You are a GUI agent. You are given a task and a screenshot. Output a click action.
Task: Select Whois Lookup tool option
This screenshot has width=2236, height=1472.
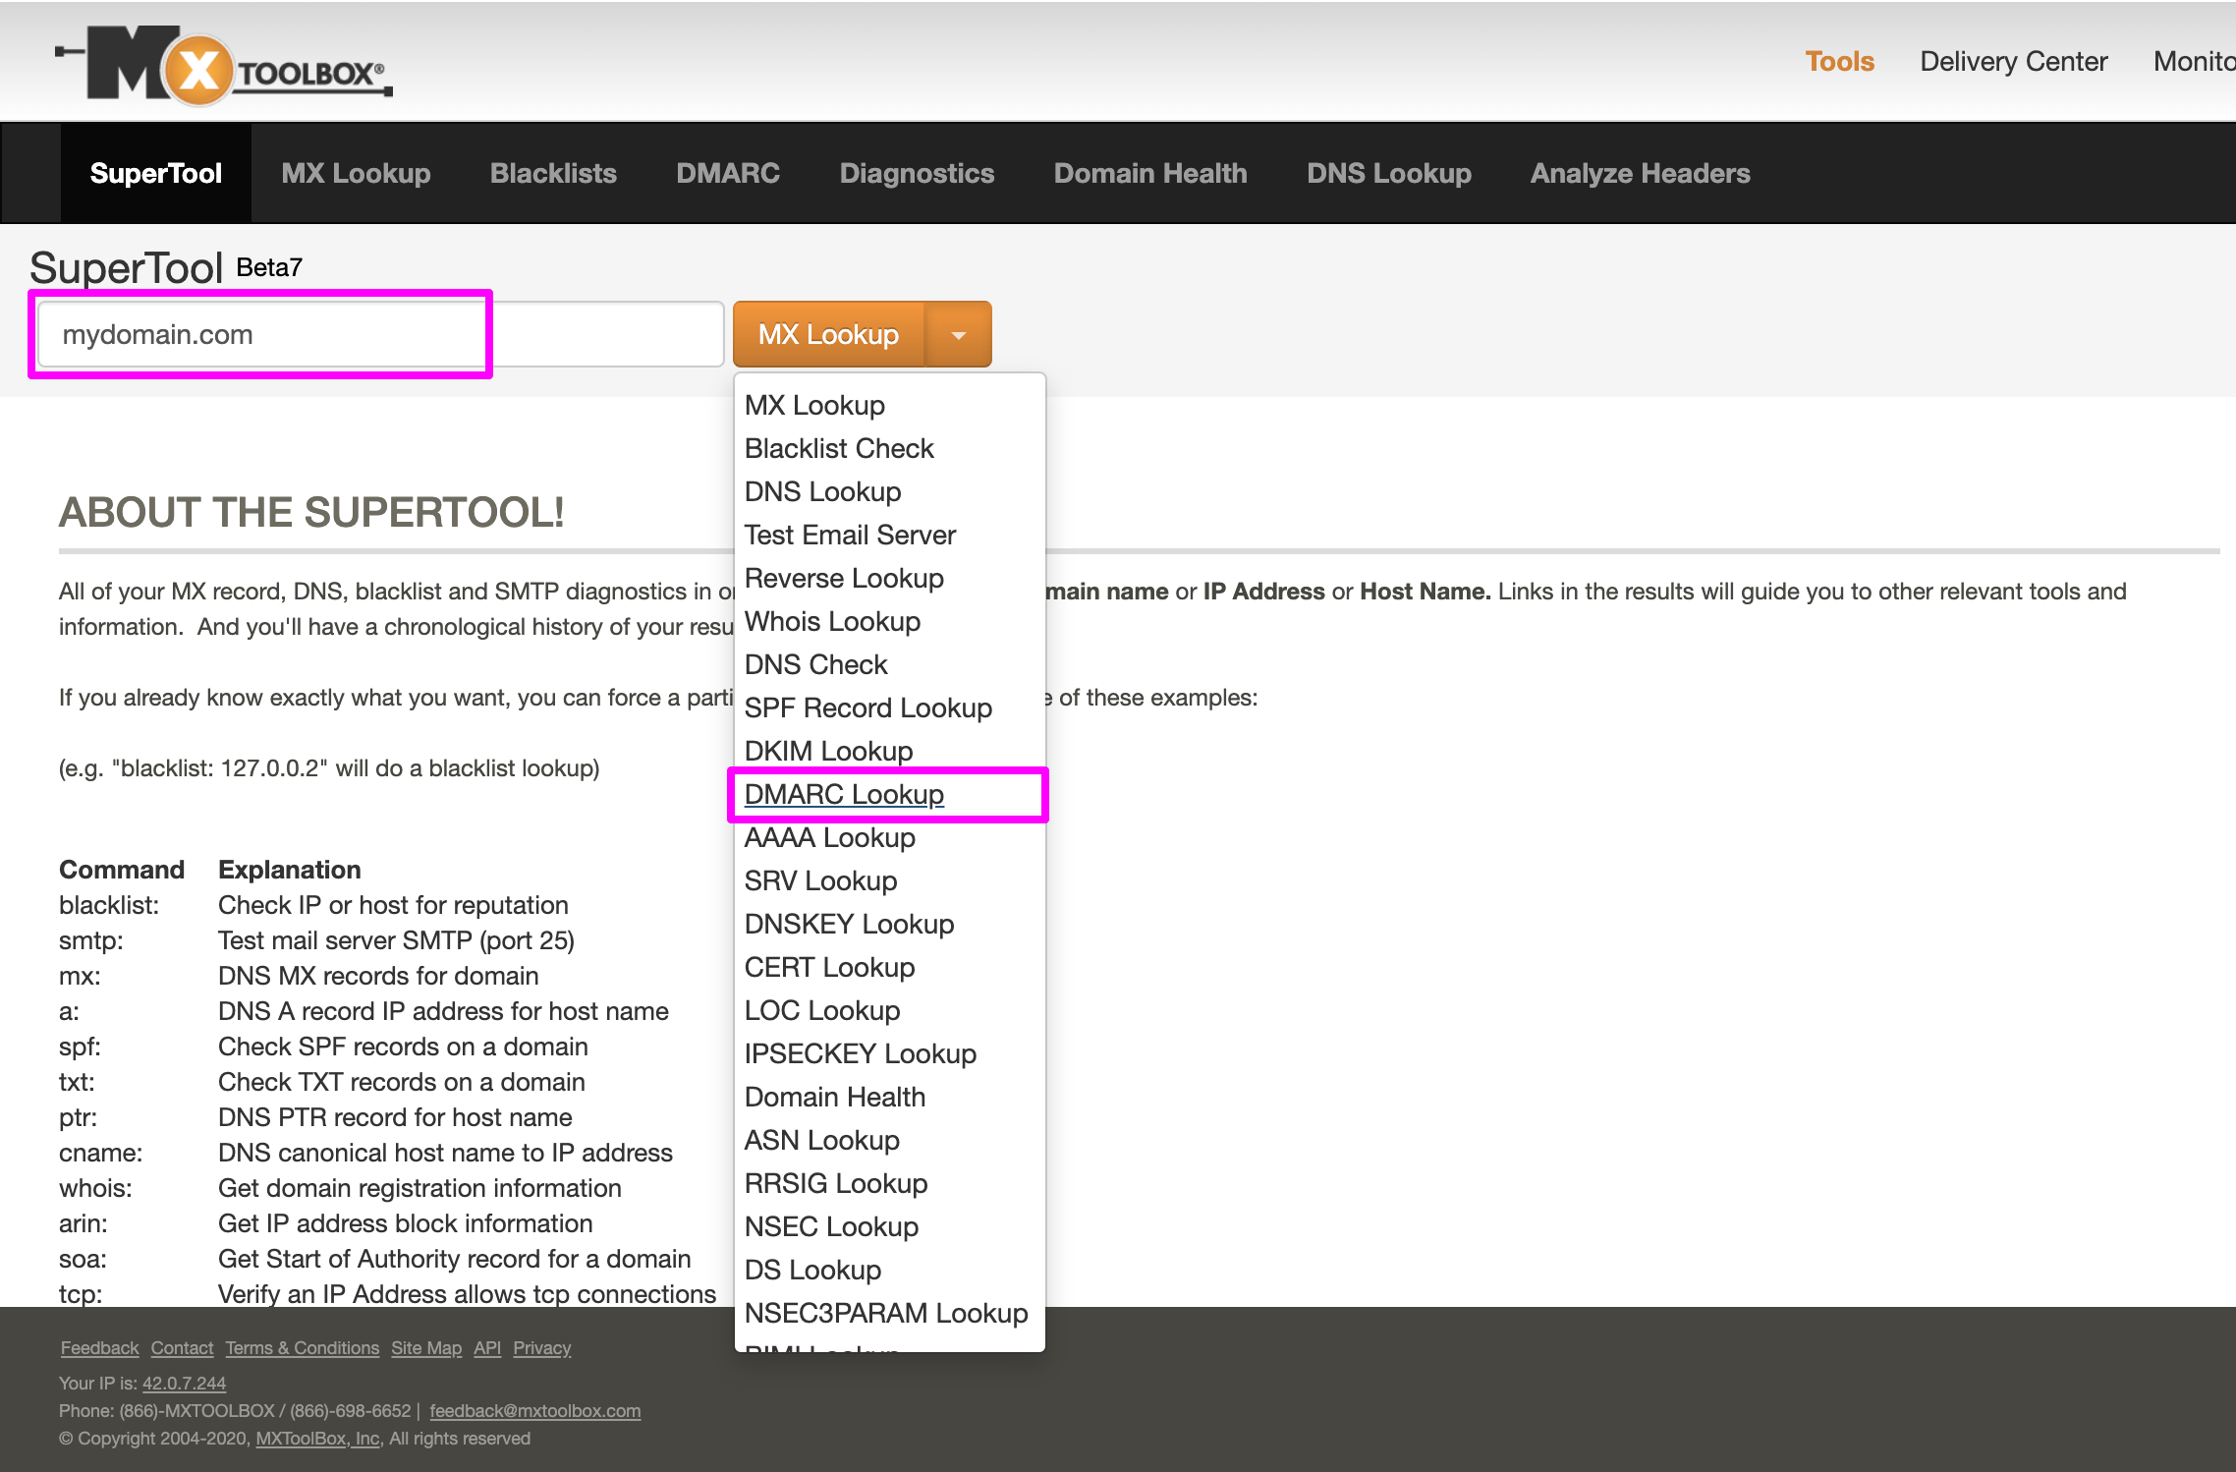[x=829, y=621]
